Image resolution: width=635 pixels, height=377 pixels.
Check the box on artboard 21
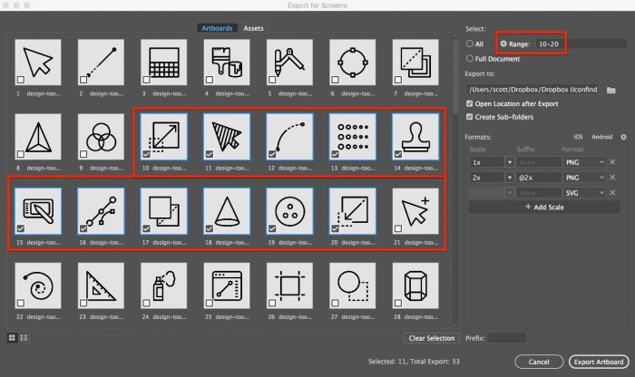pyautogui.click(x=398, y=228)
